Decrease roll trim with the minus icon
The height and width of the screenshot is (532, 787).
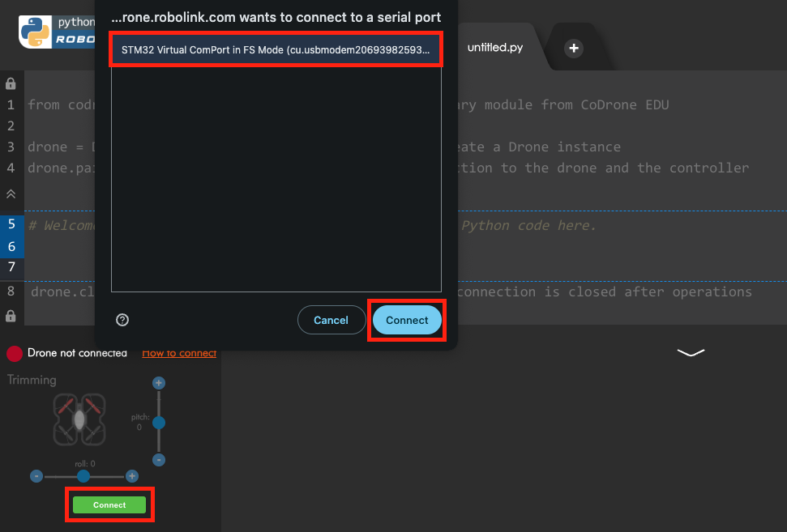pyautogui.click(x=36, y=476)
